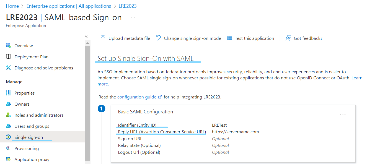
Task: Click the step 1 numbered badge
Action: pos(101,109)
